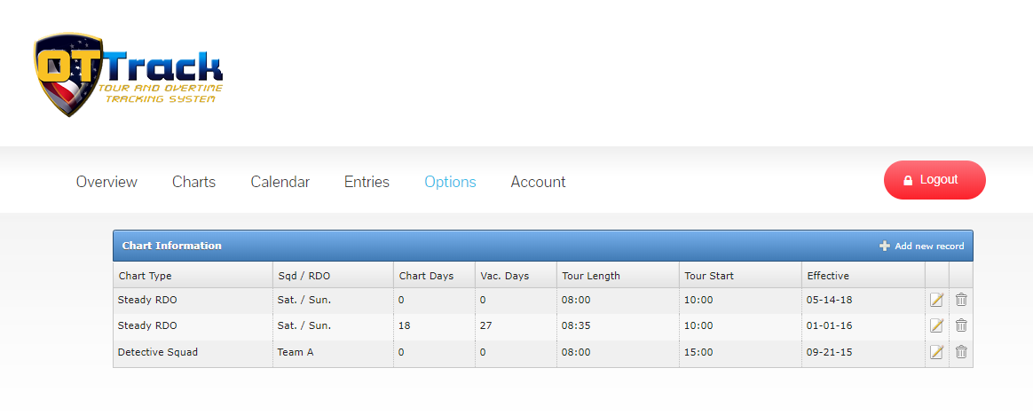Click the plus icon to add record

pos(885,246)
